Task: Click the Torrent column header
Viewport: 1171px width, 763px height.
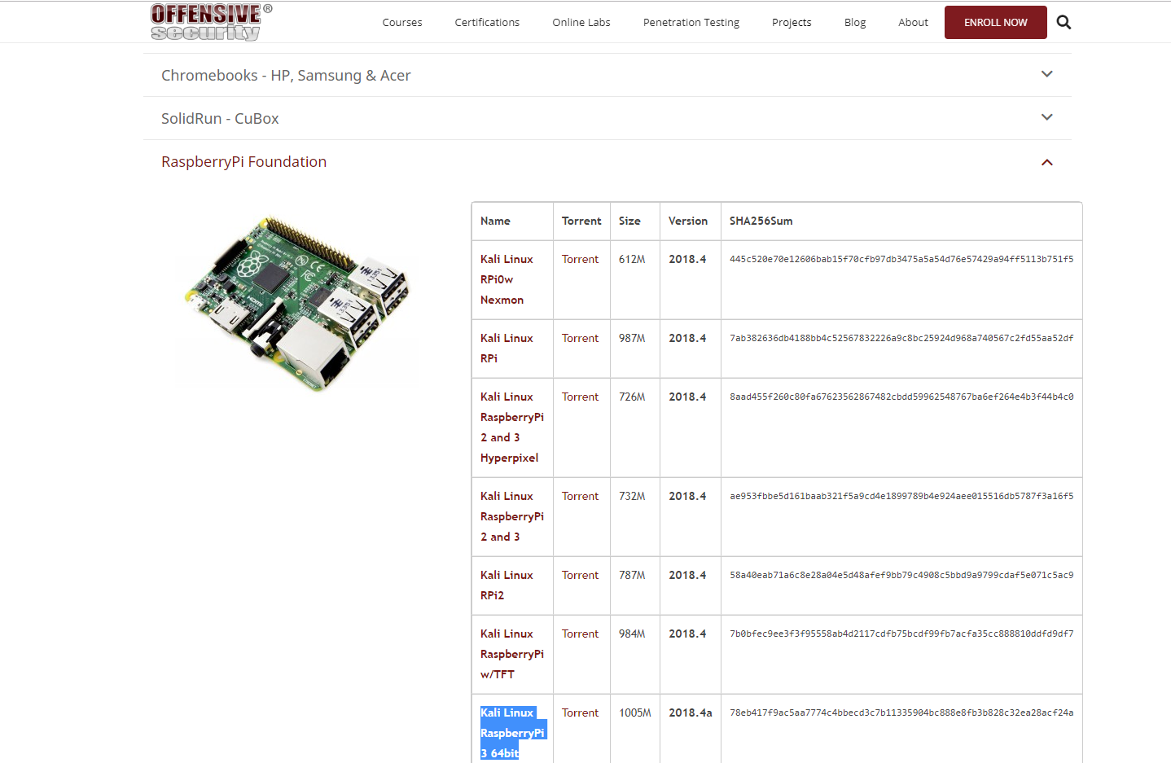Action: tap(581, 221)
